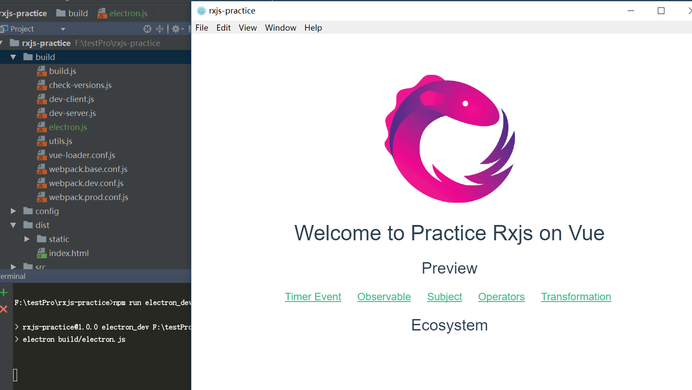This screenshot has height=390, width=692.
Task: Click the webpack.prod.conf.js file icon
Action: [x=42, y=197]
